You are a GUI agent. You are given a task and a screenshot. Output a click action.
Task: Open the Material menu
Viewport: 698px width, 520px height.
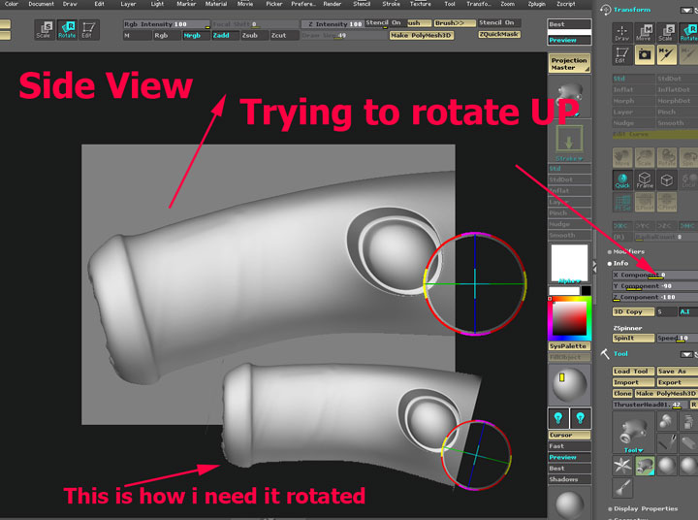tap(216, 4)
